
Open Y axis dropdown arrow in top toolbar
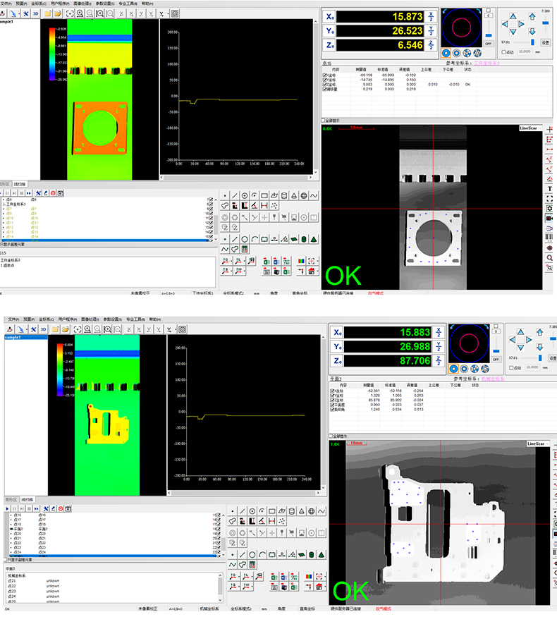click(167, 14)
